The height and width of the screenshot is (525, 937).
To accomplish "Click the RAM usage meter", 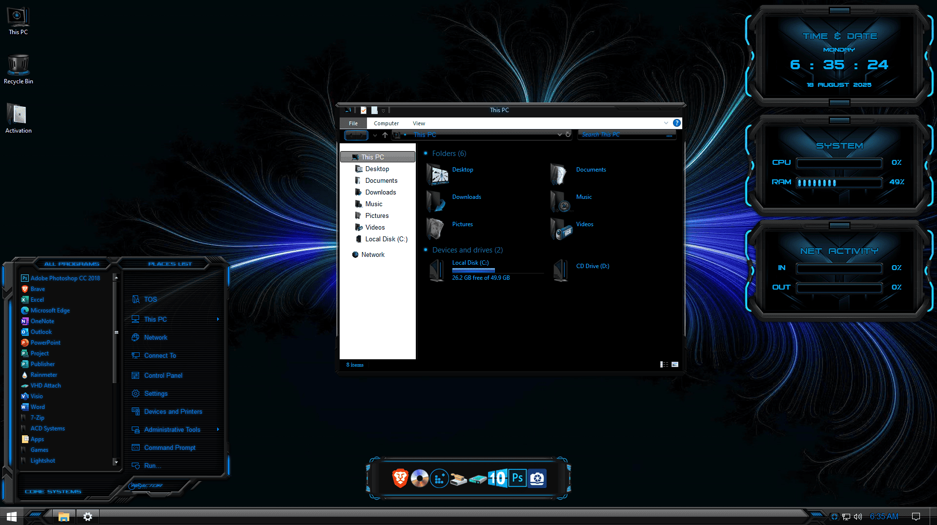I will click(839, 182).
